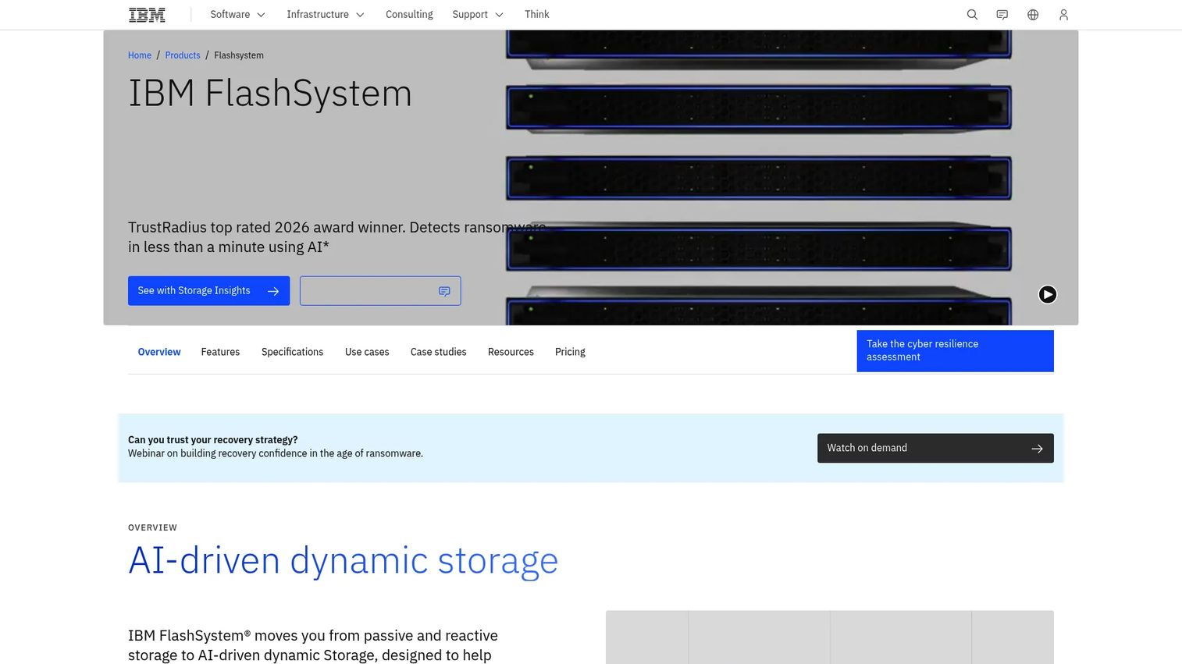Image resolution: width=1182 pixels, height=664 pixels.
Task: Switch to the Pricing tab
Action: [x=570, y=352]
